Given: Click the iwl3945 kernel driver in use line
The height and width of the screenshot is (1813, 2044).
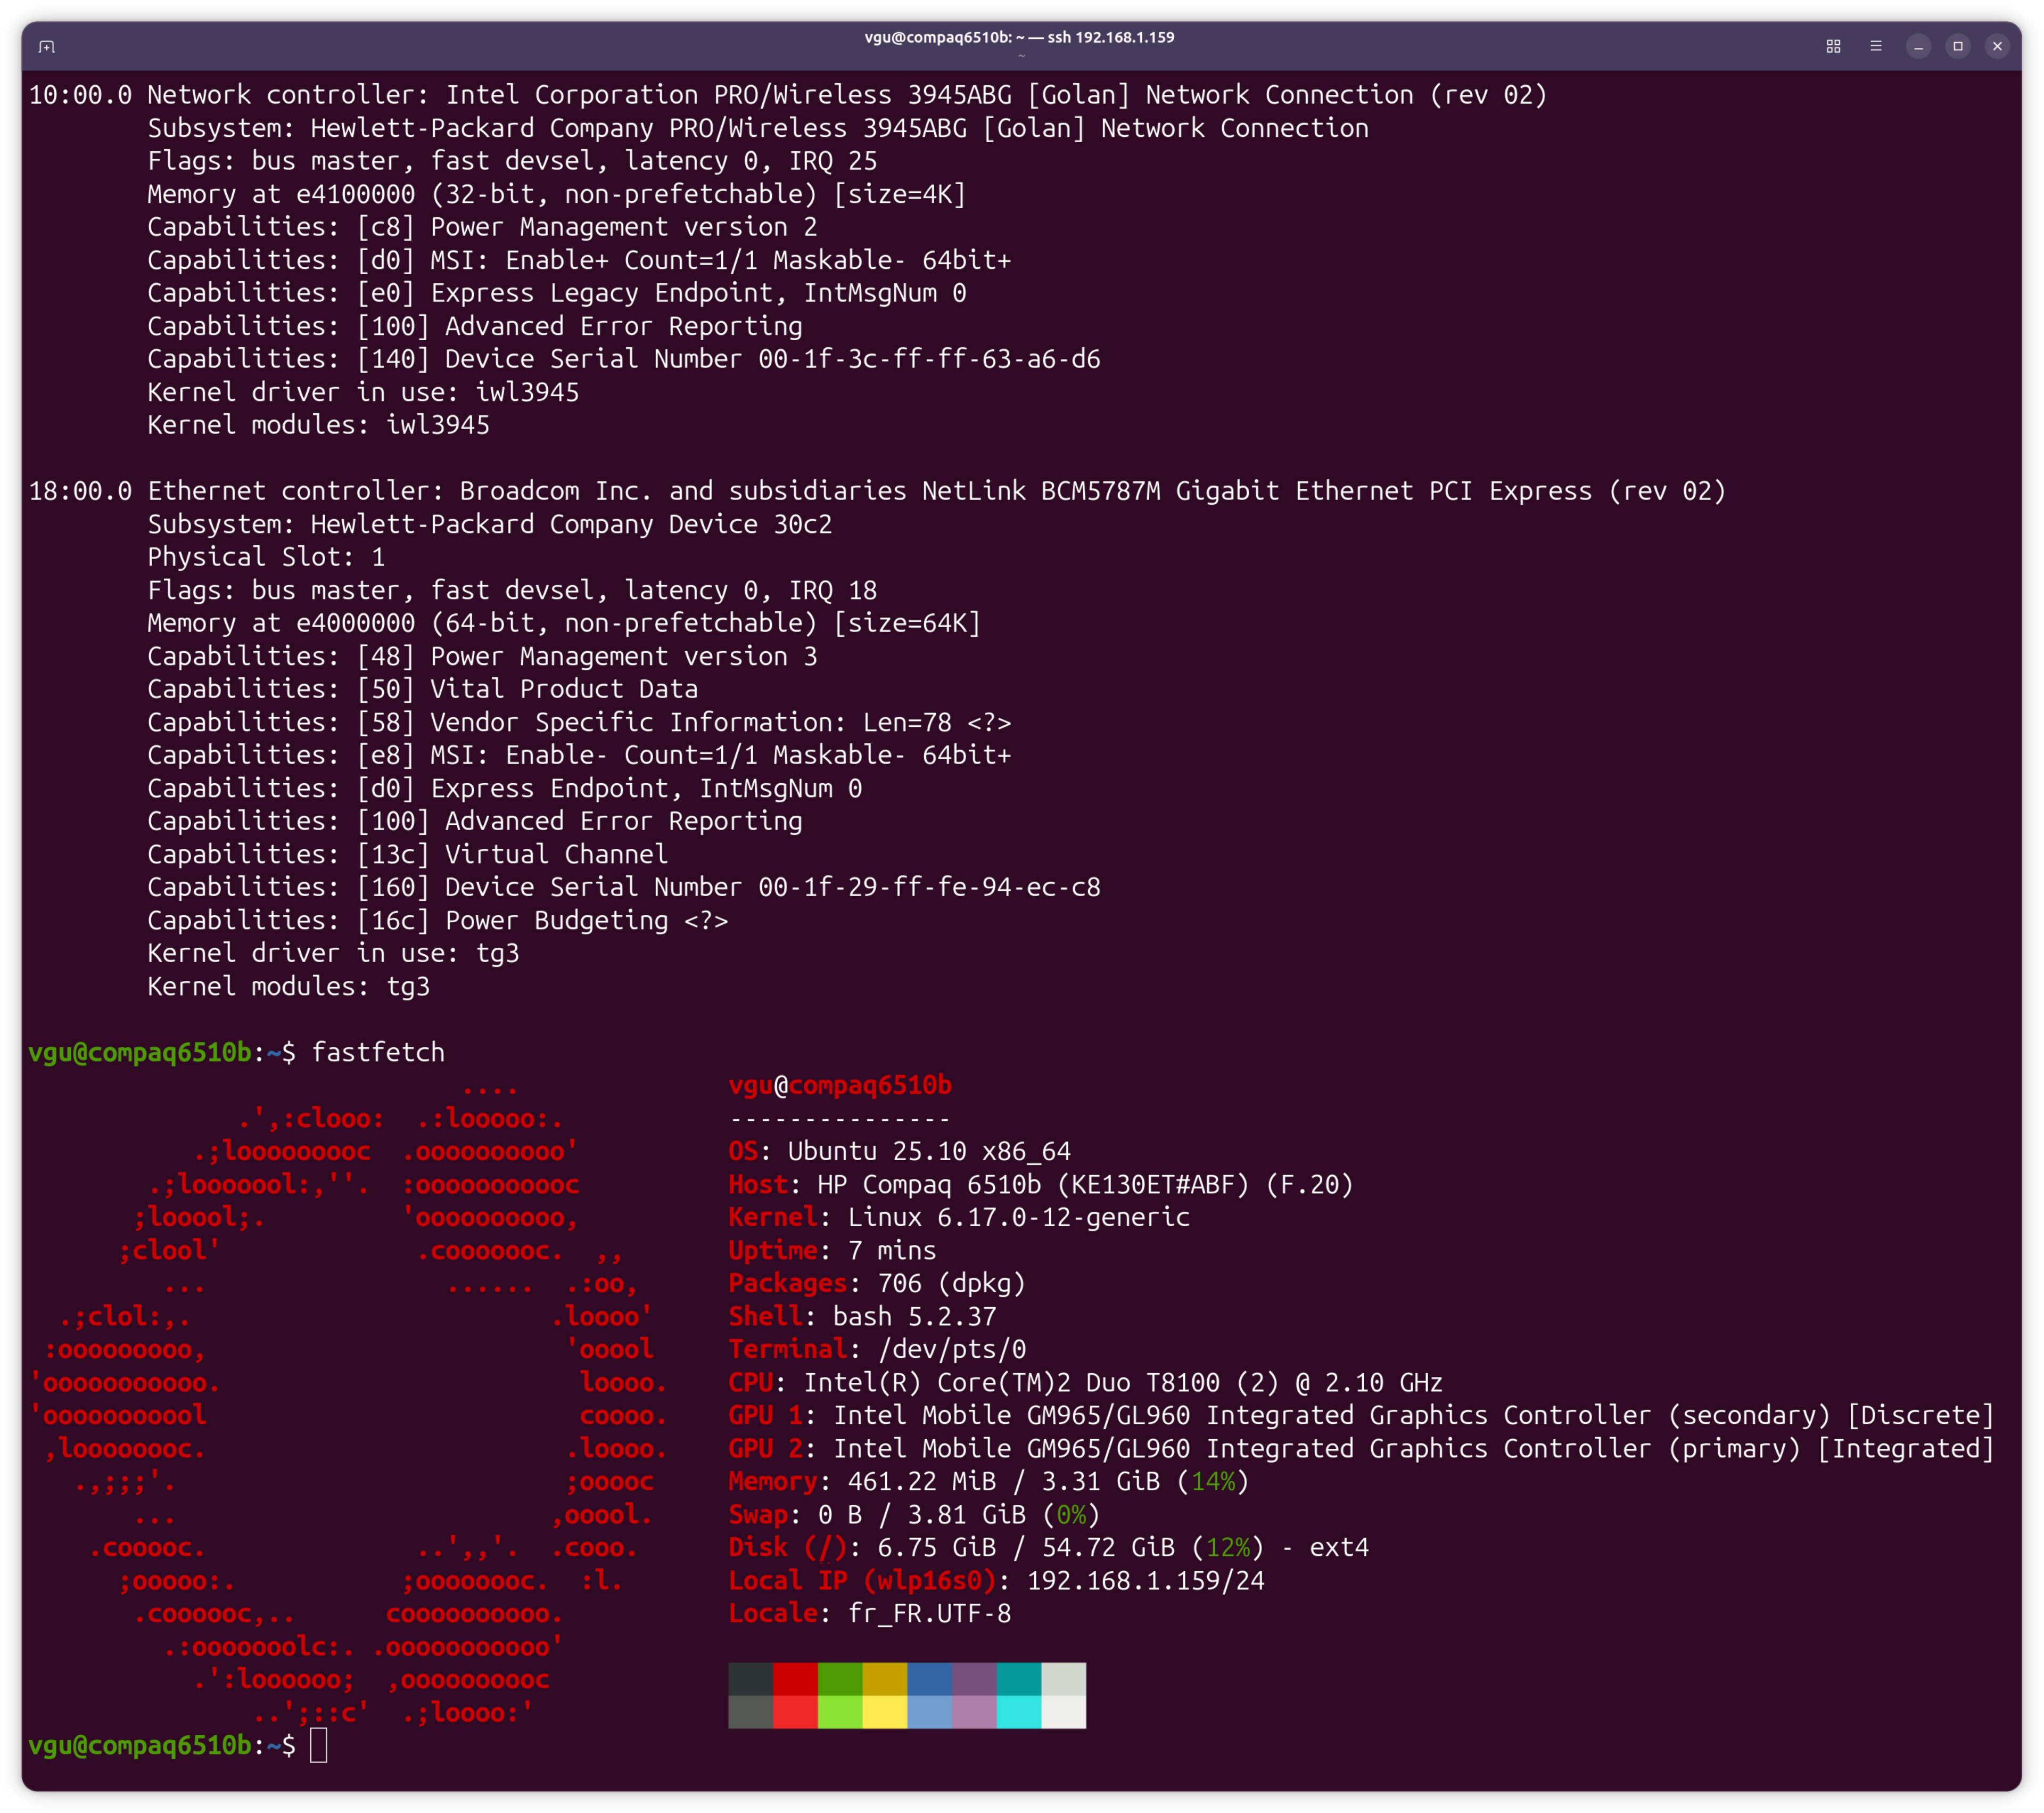Looking at the screenshot, I should 363,392.
